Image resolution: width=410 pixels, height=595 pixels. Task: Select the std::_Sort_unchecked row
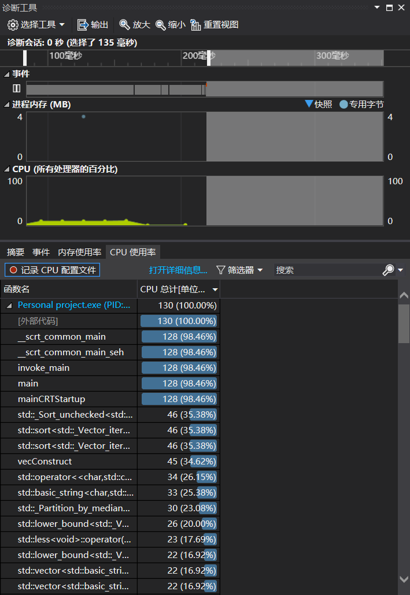(110, 414)
